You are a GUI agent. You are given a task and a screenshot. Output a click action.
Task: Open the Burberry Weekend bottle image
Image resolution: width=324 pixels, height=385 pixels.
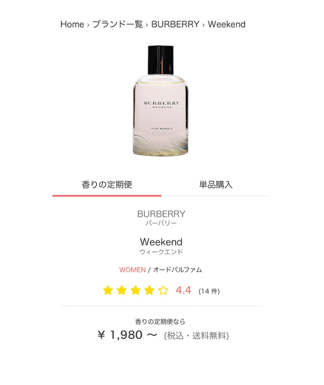(161, 101)
